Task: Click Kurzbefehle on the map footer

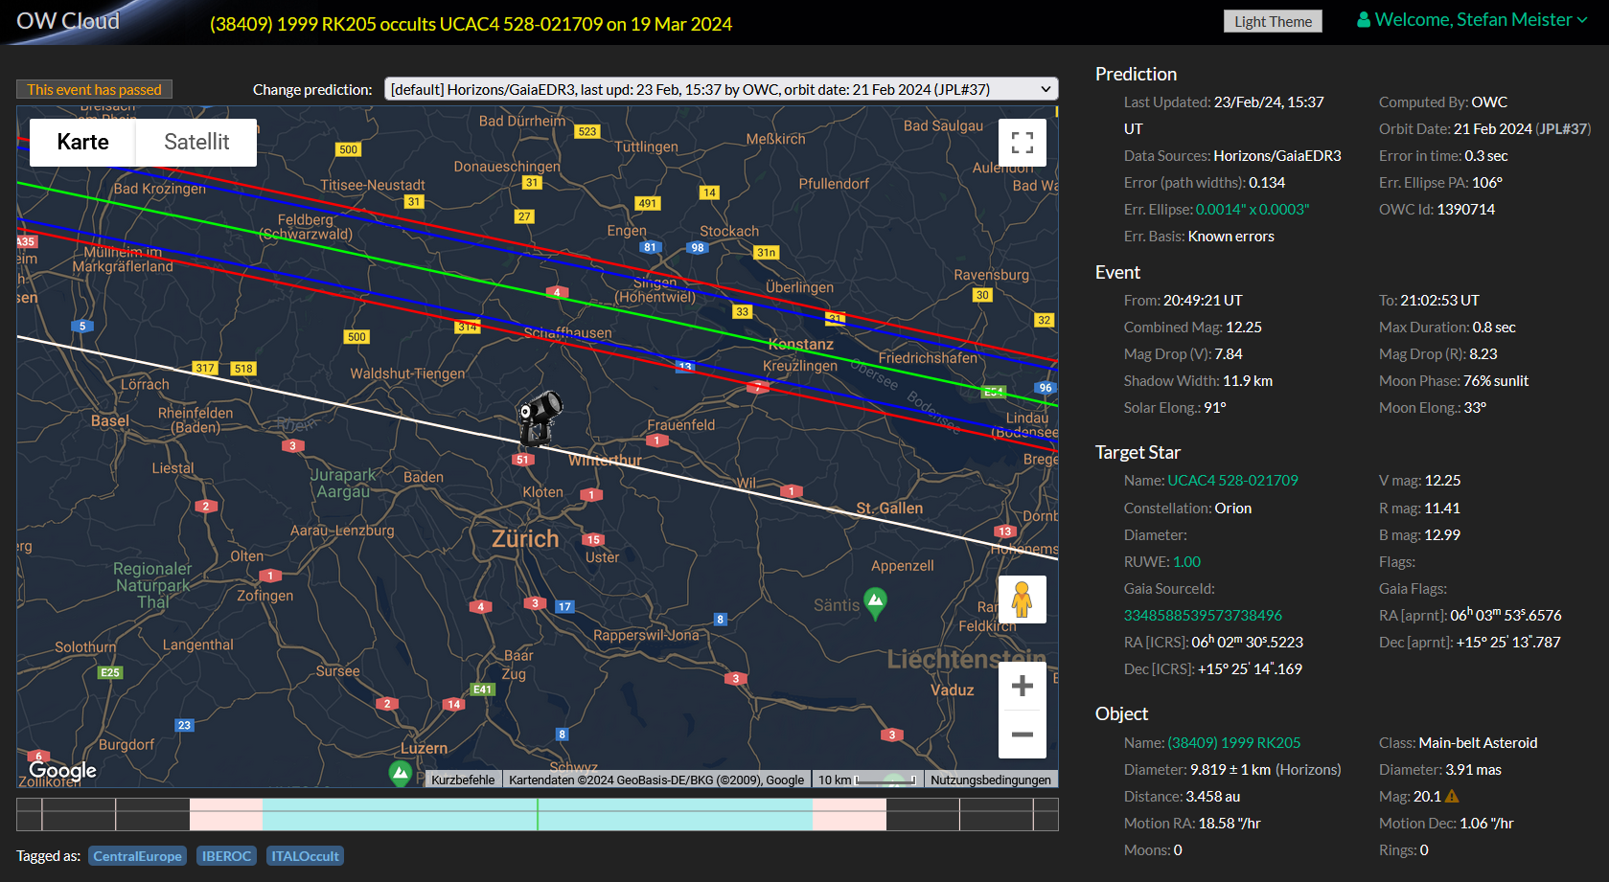Action: coord(463,780)
